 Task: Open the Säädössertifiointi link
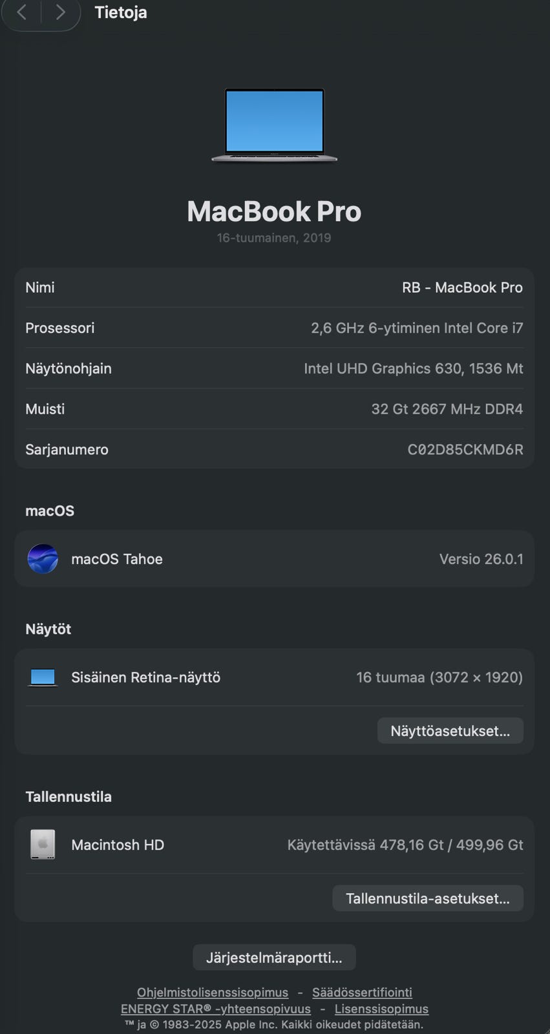362,992
